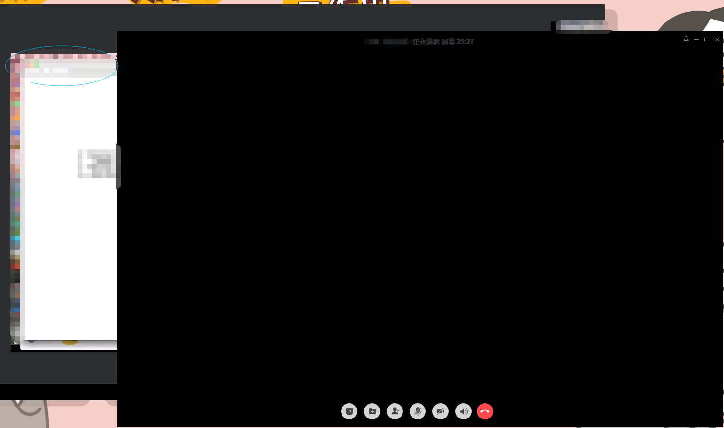The width and height of the screenshot is (724, 428).
Task: Close the screen-sharing call window
Action: point(717,40)
